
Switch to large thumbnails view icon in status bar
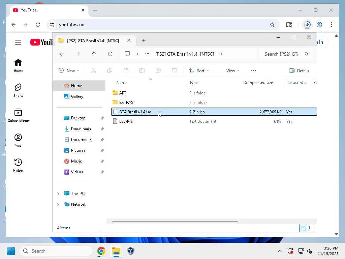click(311, 228)
